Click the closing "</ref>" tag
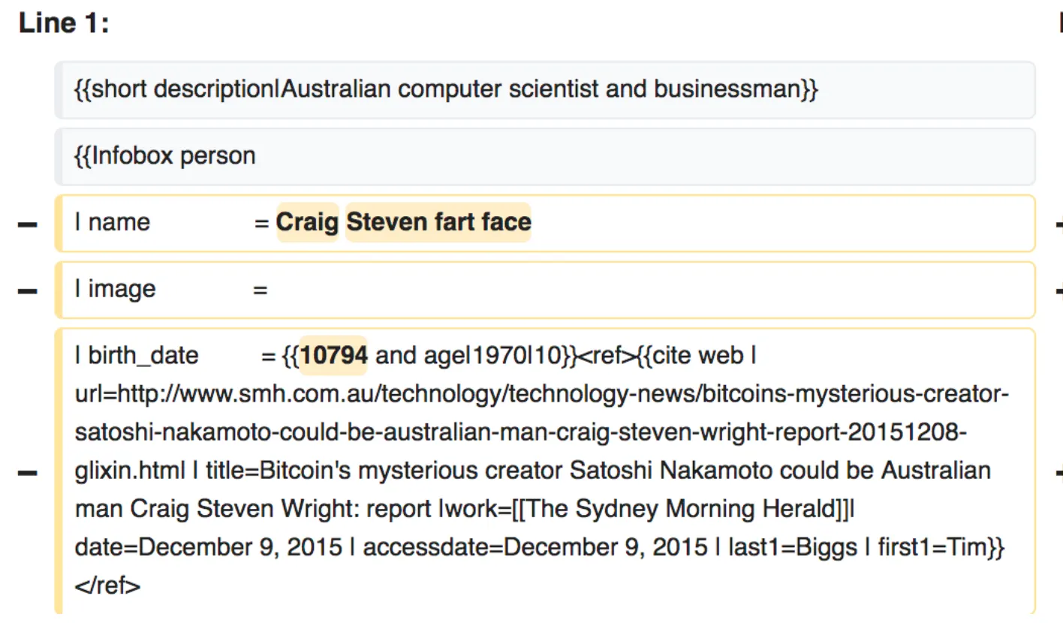Screen dimensions: 1063x623 pos(107,585)
